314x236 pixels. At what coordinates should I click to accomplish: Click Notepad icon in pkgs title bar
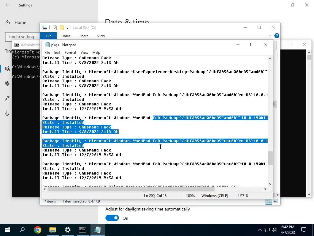[47, 45]
